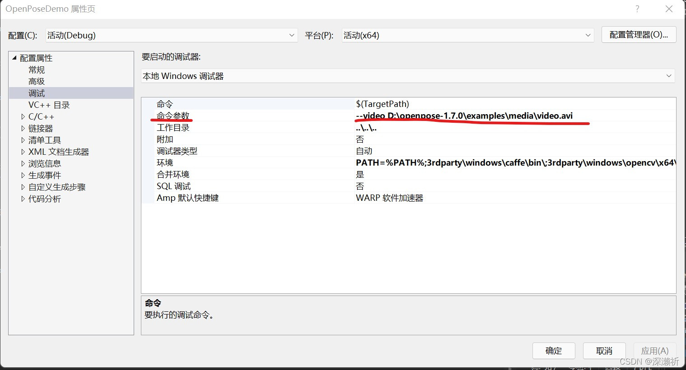This screenshot has height=370, width=686.
Task: Select the 常规 tree item
Action: point(37,69)
